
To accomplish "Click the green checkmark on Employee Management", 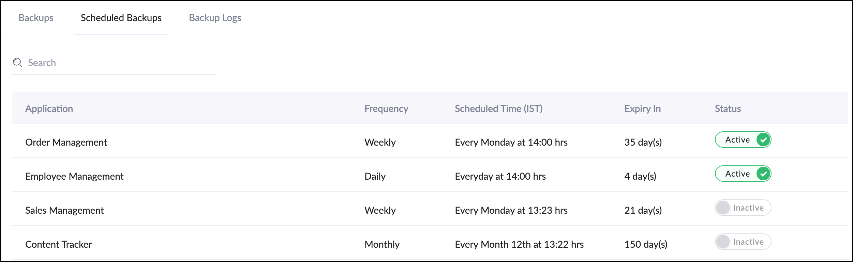I will point(763,174).
